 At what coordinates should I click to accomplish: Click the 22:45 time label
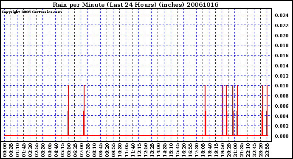pyautogui.click(x=254, y=150)
